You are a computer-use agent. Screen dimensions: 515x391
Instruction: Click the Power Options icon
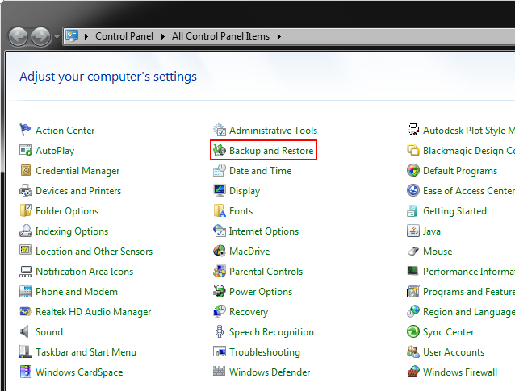coord(220,292)
